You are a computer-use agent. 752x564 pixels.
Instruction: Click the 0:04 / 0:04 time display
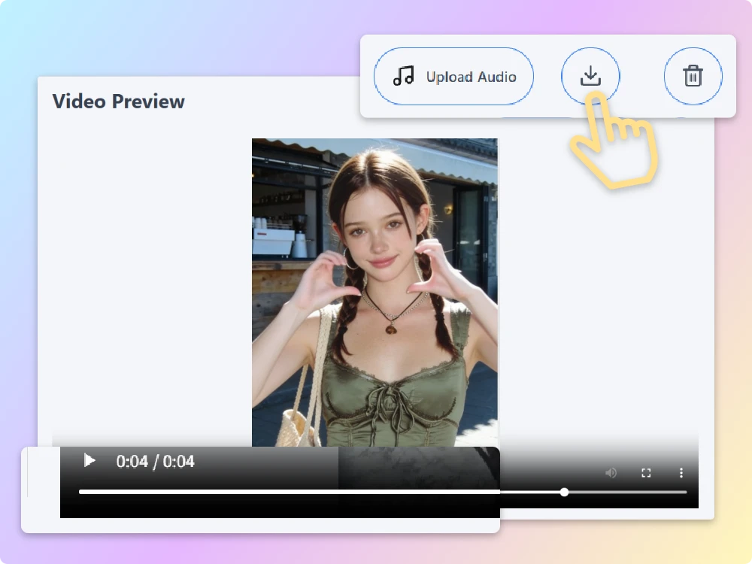[156, 462]
